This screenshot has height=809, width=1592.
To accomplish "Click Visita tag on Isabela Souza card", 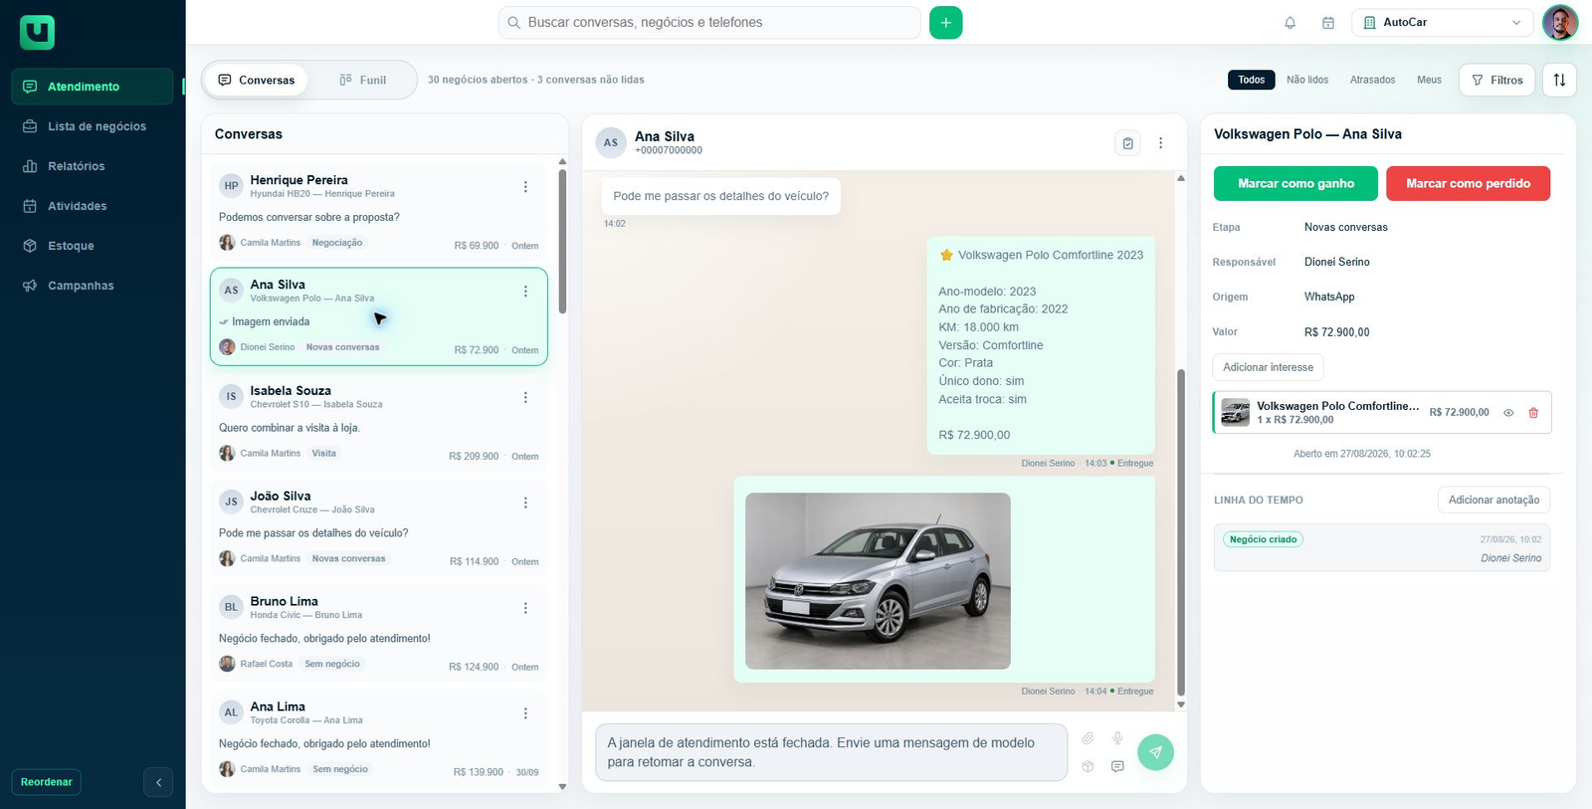I will [324, 453].
